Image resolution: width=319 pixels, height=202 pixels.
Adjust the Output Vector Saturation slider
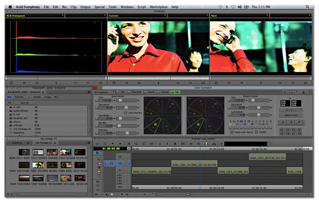tap(259, 108)
